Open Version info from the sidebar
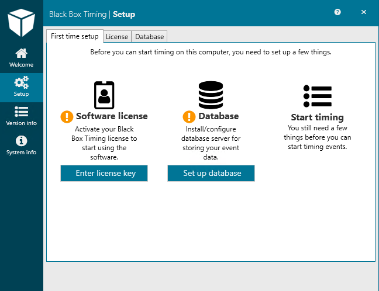 point(21,116)
